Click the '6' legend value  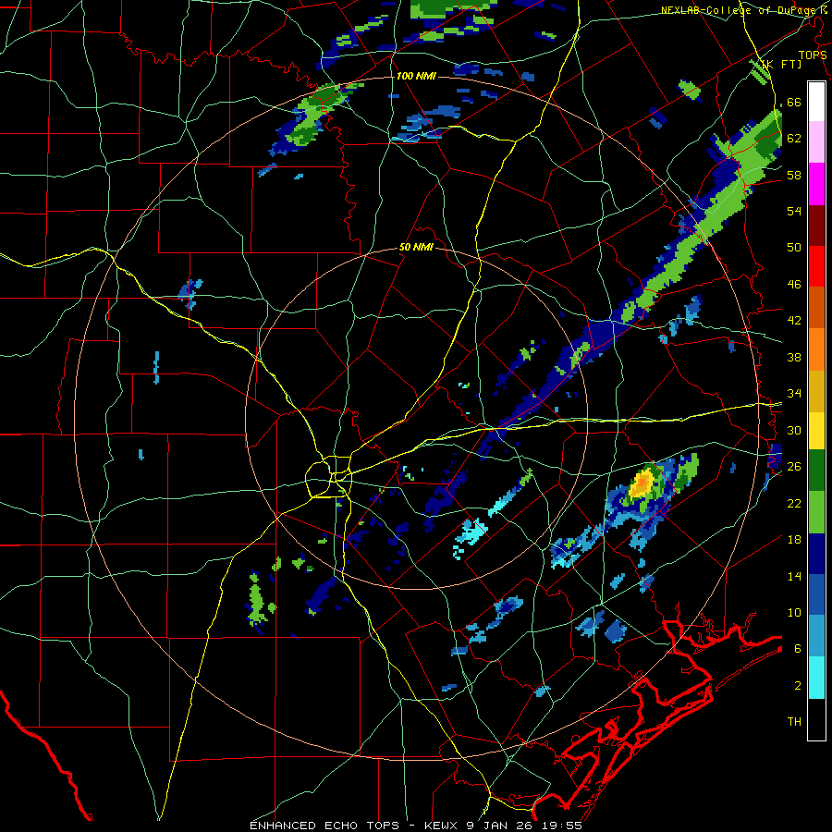click(x=798, y=648)
